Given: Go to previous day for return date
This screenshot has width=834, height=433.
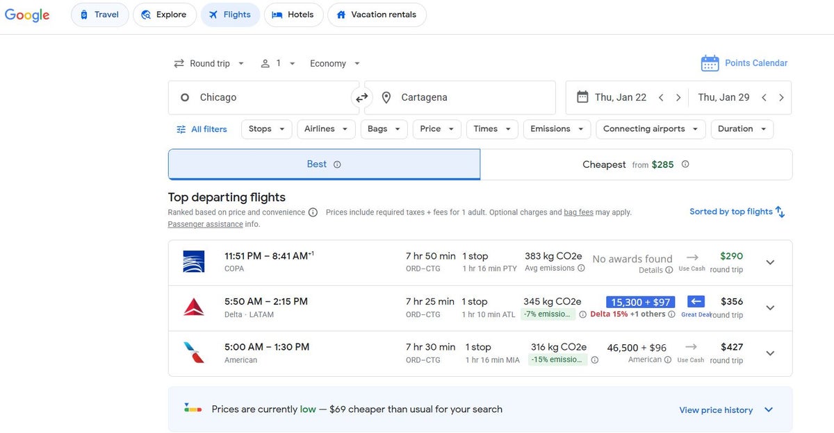Looking at the screenshot, I should [x=764, y=98].
